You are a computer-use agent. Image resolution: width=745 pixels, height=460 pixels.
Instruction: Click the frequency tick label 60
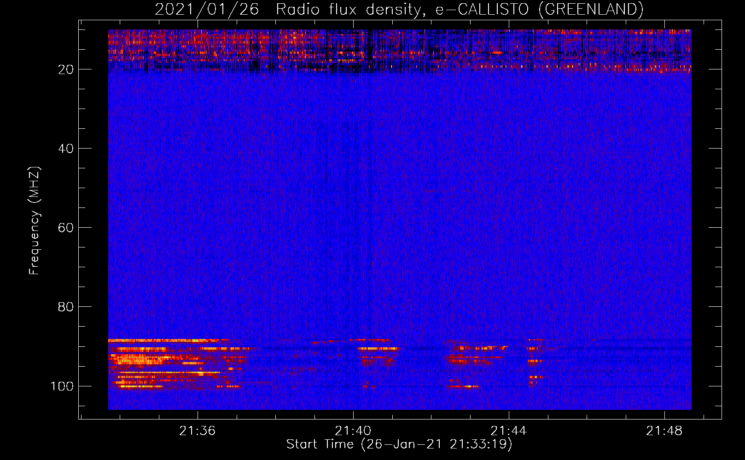[66, 228]
